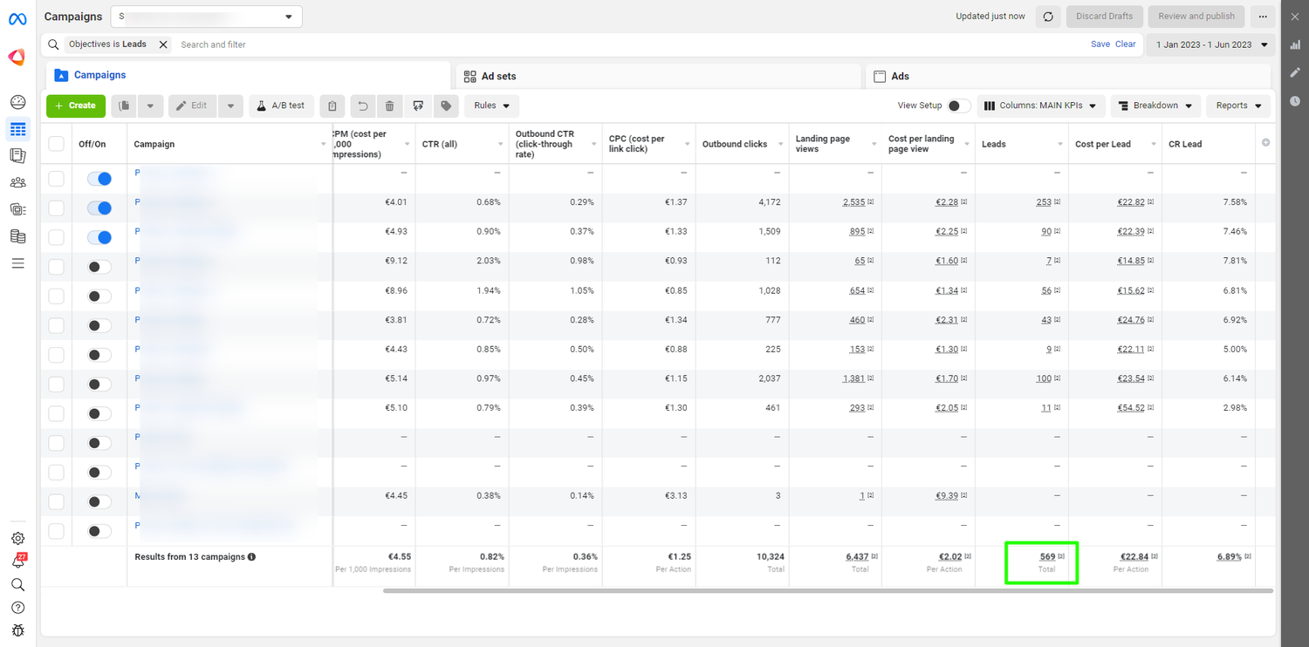Viewport: 1309px width, 647px height.
Task: Open Settings gear in left sidebar
Action: [x=17, y=539]
